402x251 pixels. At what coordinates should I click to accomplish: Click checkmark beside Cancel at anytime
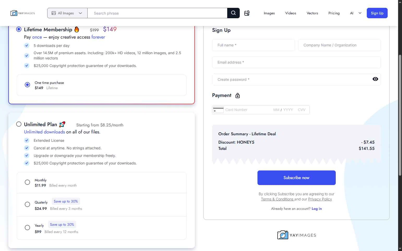27,148
